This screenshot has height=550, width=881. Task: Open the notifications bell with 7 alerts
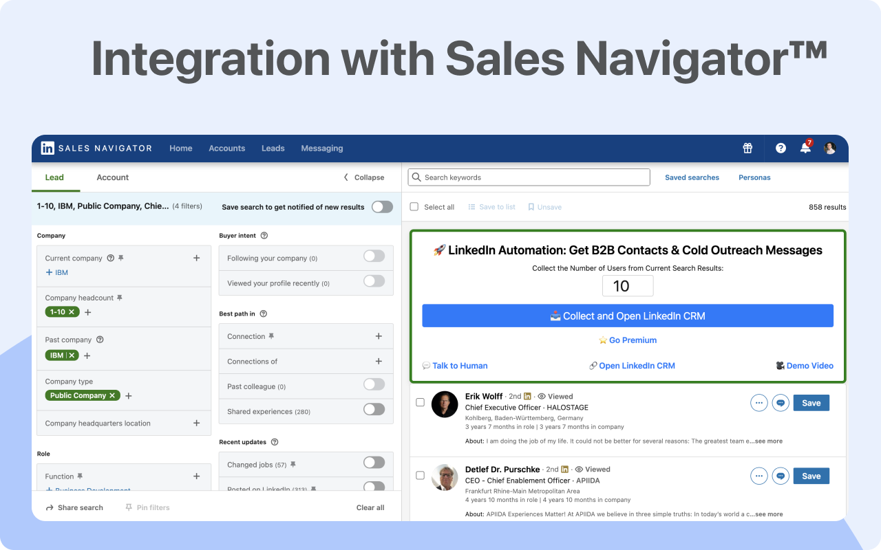[x=805, y=148]
